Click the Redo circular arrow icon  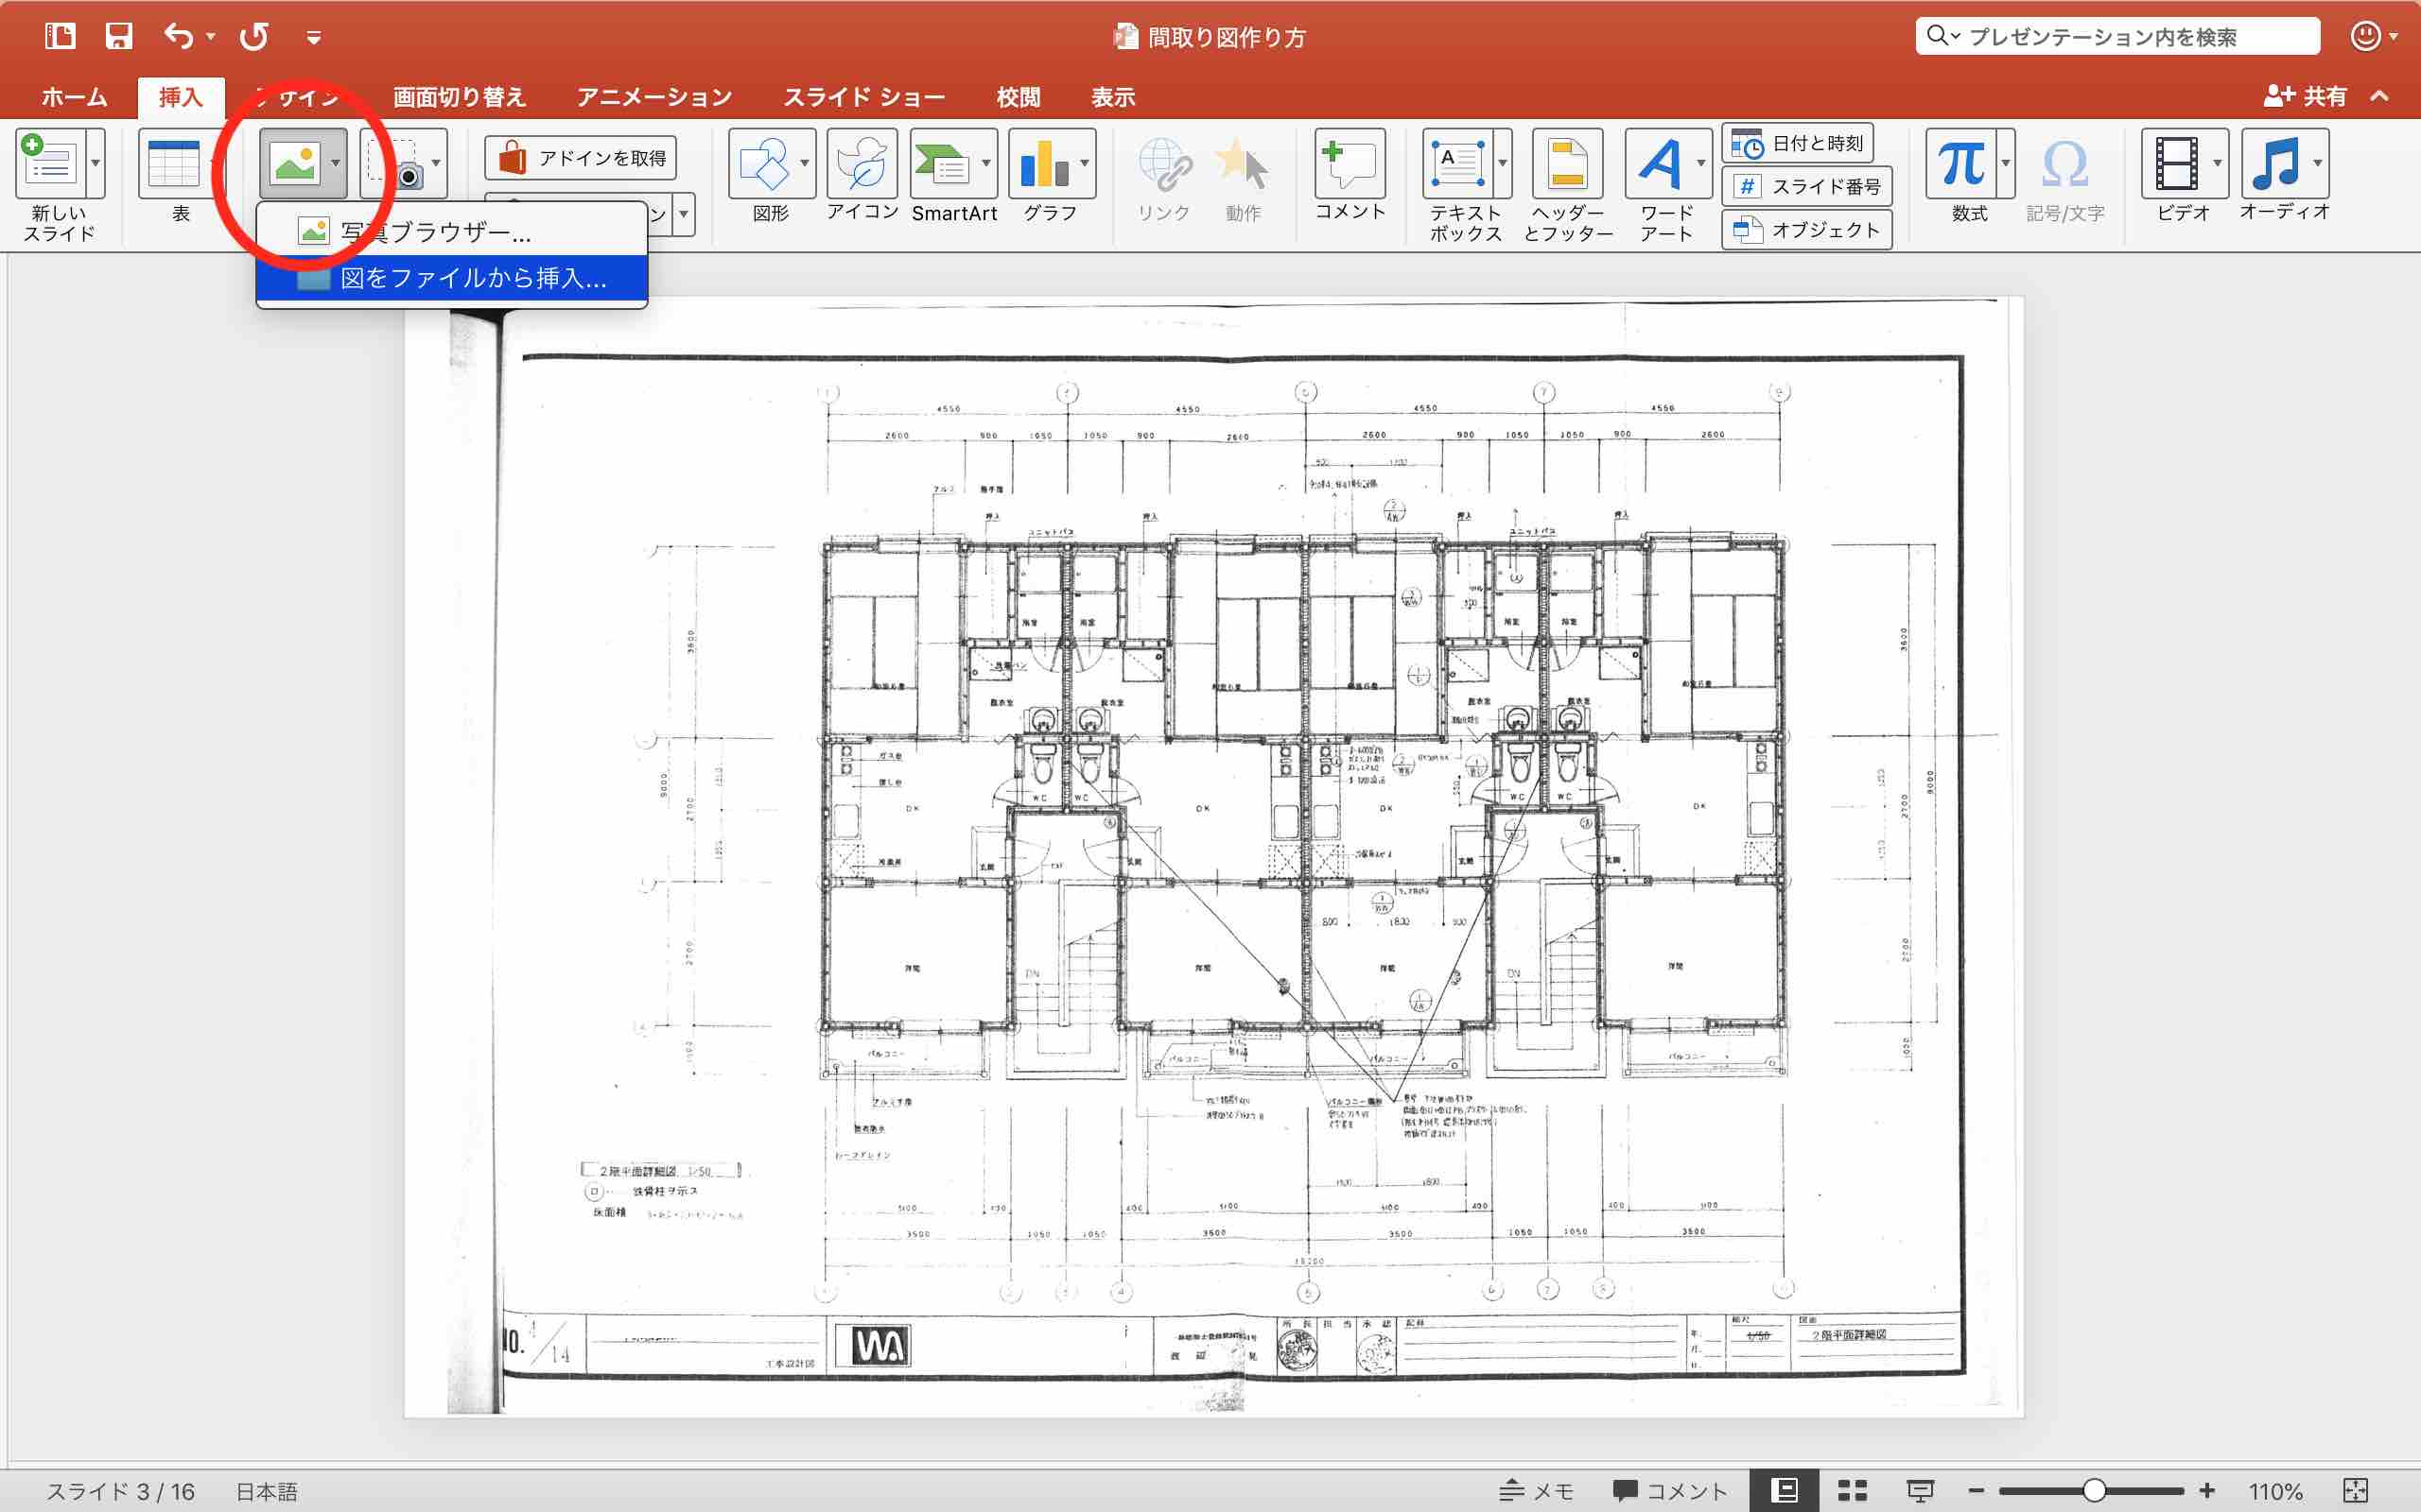tap(254, 37)
